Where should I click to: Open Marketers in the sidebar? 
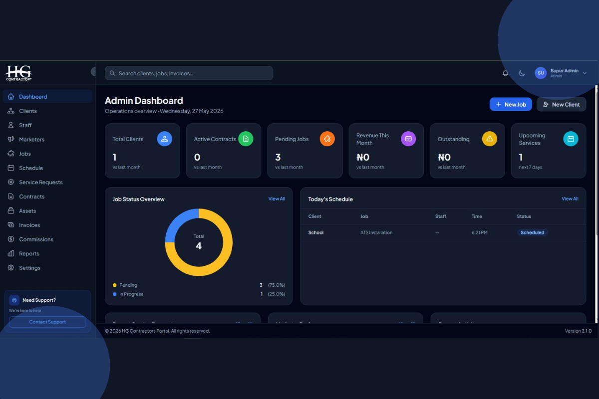(47, 140)
